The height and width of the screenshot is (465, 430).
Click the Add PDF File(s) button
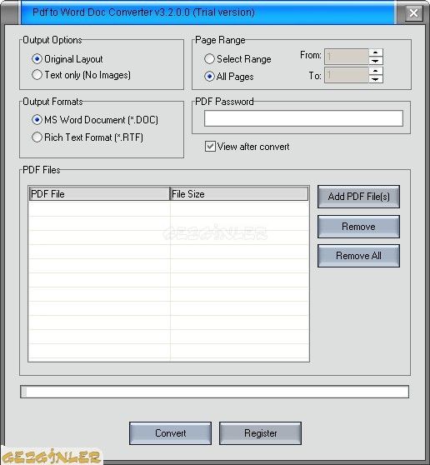(358, 197)
